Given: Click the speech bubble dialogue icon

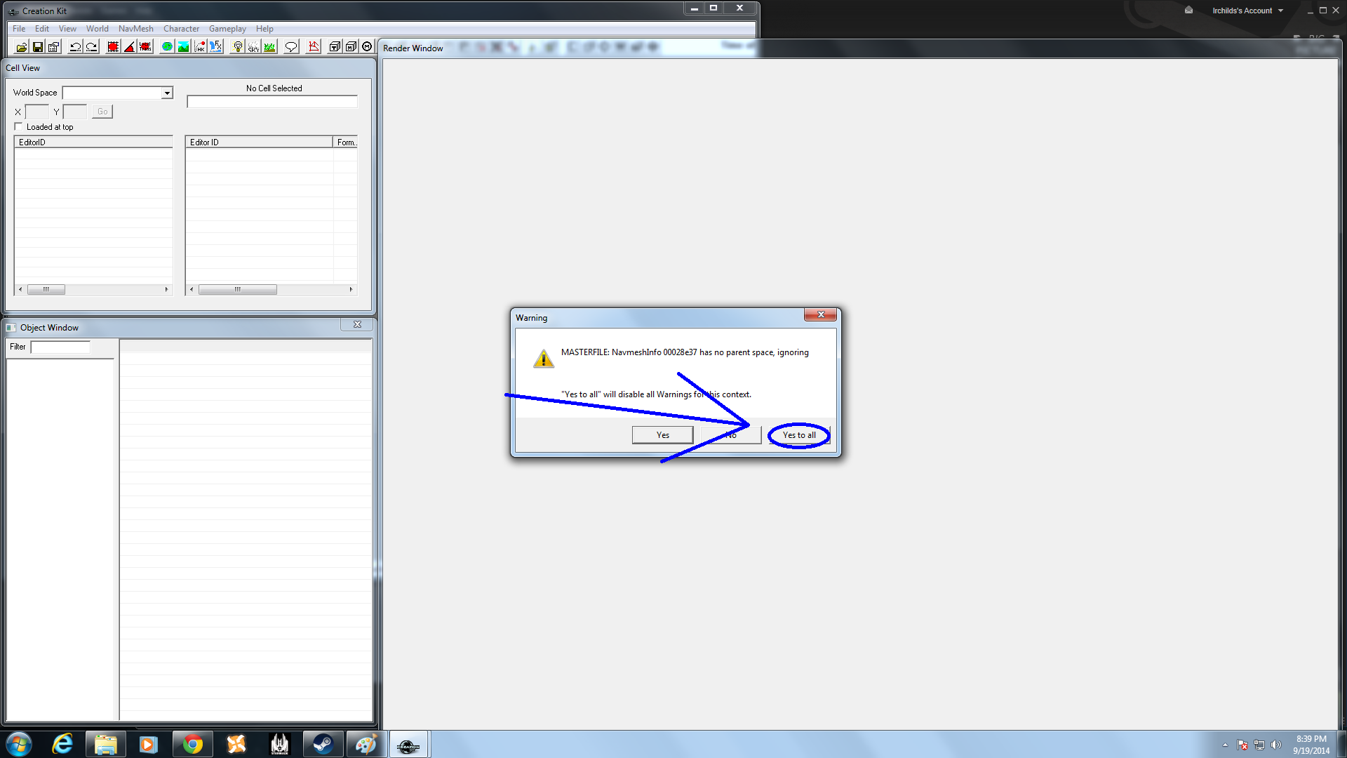Looking at the screenshot, I should click(x=291, y=47).
